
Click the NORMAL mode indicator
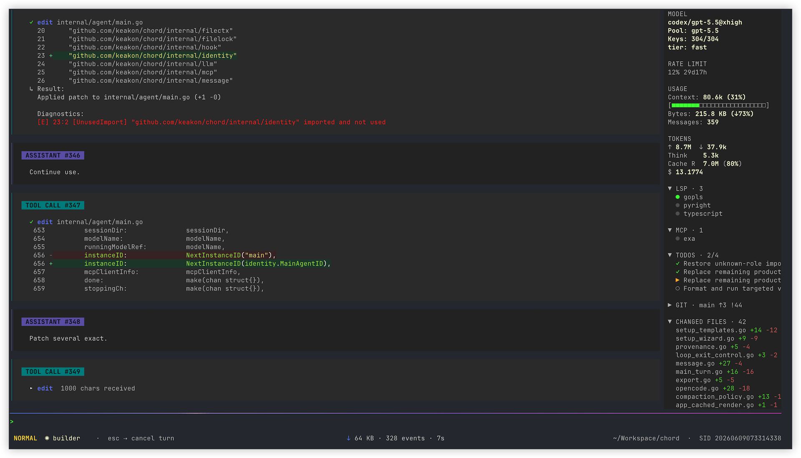point(25,438)
